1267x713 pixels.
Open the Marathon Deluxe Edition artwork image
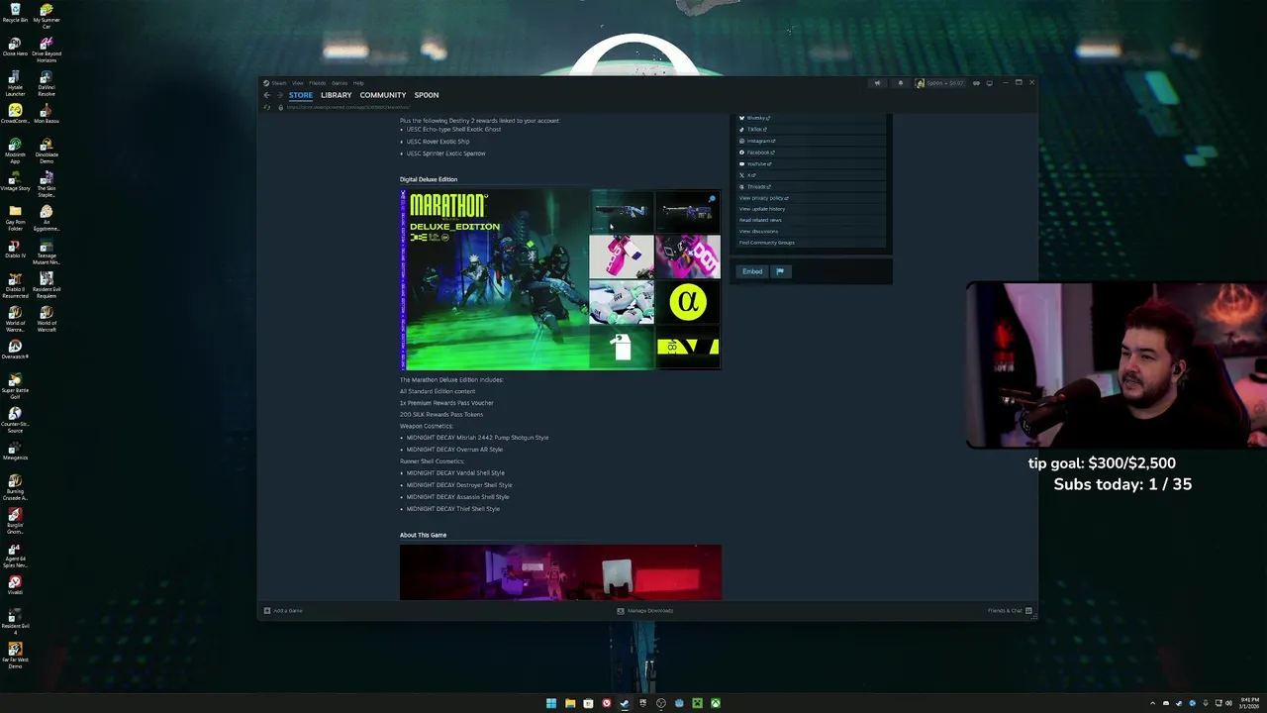tap(560, 279)
